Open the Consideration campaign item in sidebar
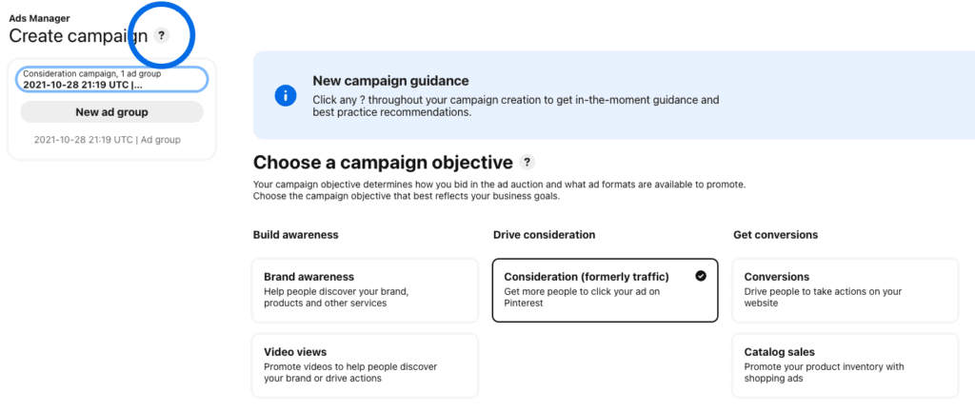 (x=112, y=79)
